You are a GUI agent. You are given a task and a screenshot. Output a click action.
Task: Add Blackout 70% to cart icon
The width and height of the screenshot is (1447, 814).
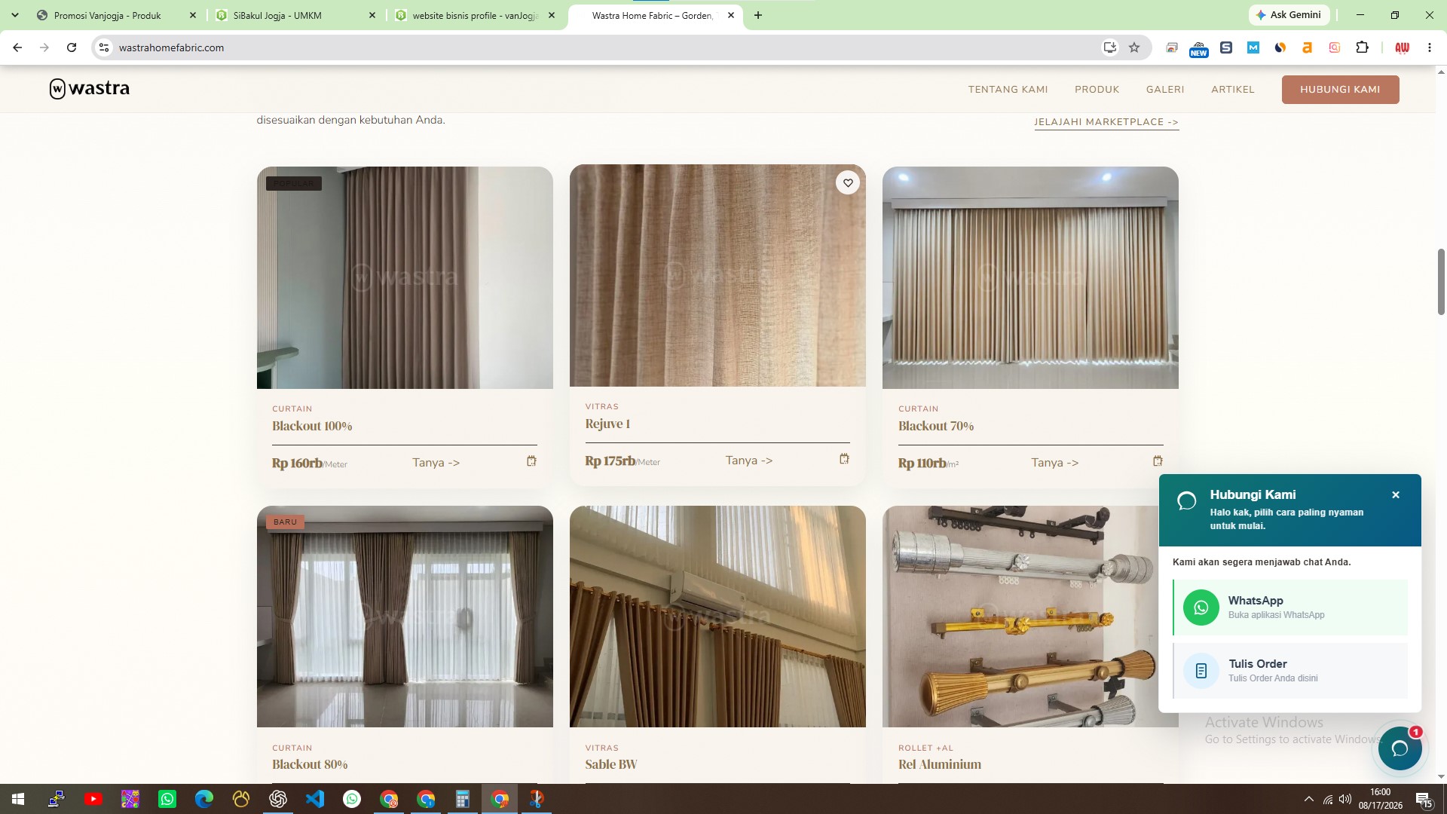click(x=1158, y=461)
